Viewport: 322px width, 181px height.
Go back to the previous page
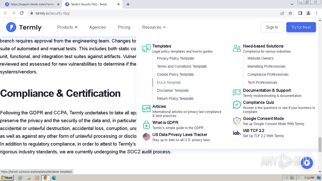click(6, 13)
